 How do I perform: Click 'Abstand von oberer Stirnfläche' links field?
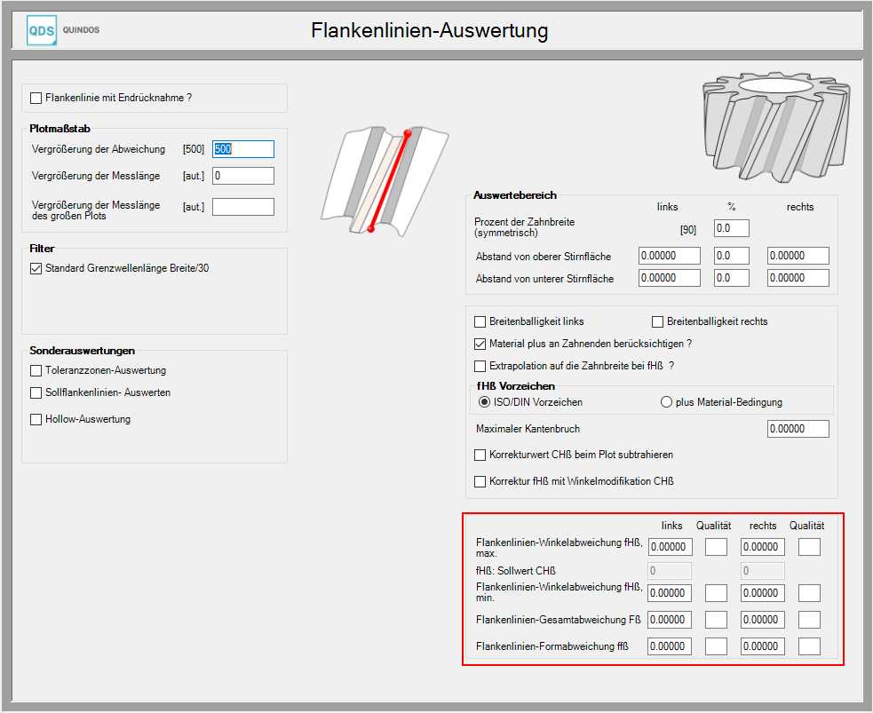tap(670, 256)
